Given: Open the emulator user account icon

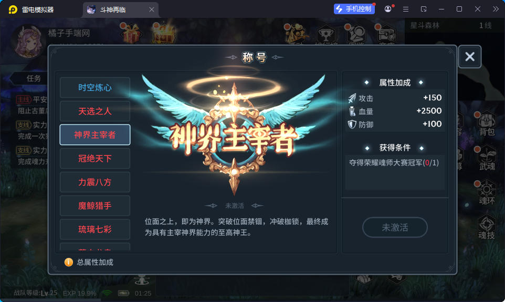Looking at the screenshot, I should click(x=388, y=9).
